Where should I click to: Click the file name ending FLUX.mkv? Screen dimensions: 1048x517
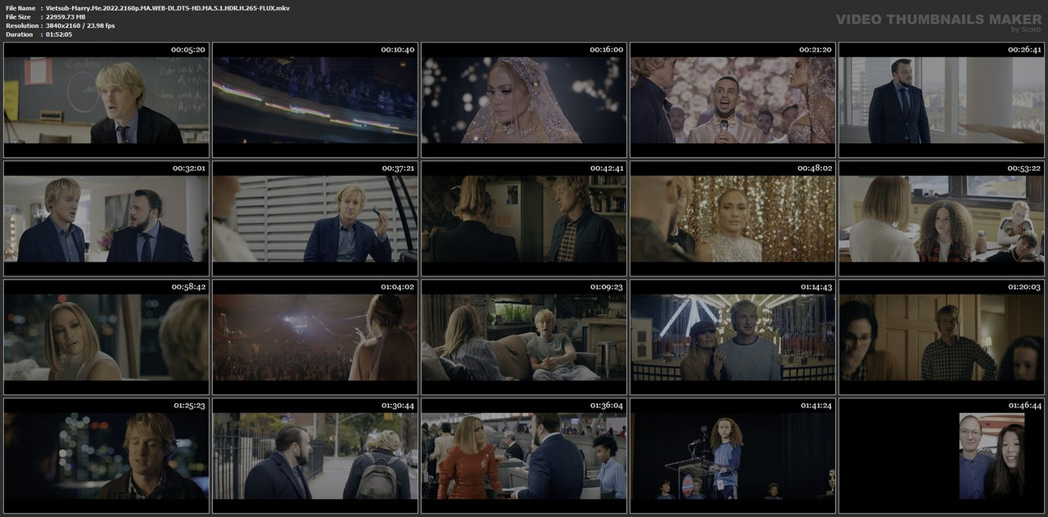tap(168, 8)
